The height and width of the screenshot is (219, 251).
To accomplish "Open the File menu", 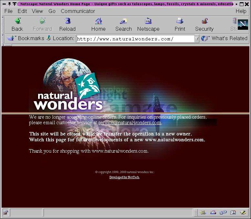I will [x=8, y=11].
